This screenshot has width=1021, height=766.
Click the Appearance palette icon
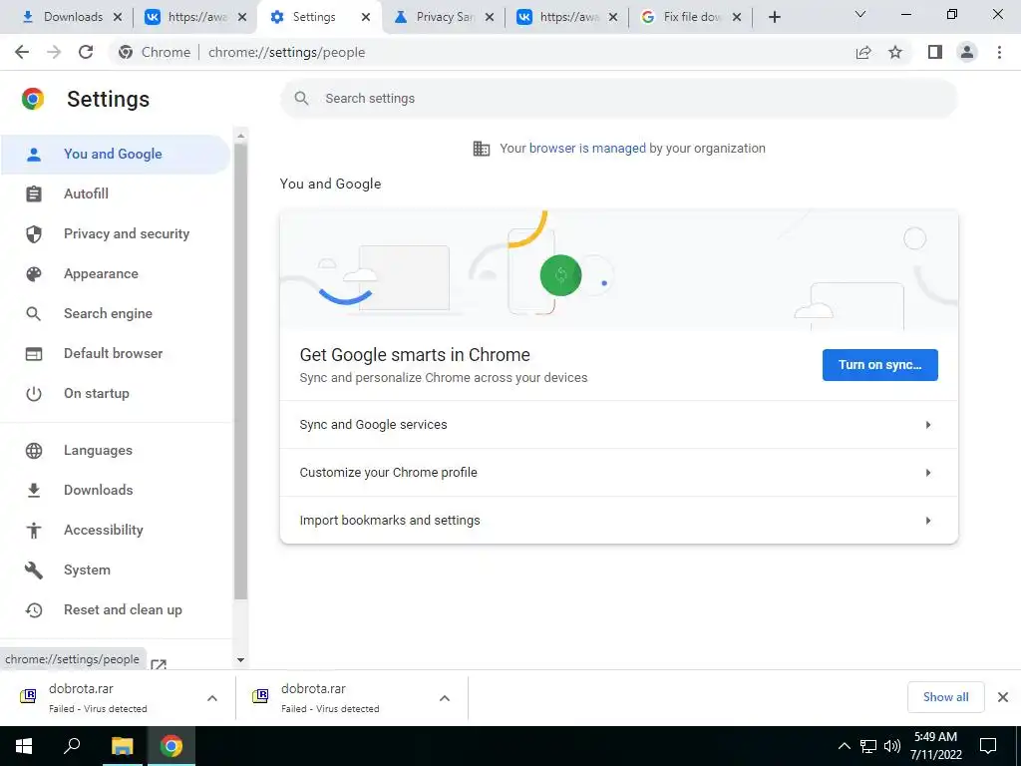point(34,274)
